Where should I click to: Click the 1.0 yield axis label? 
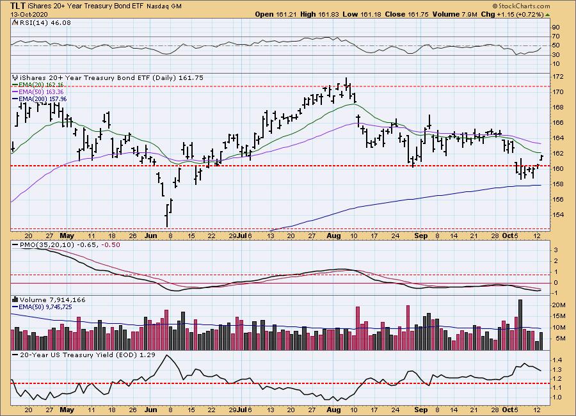click(x=557, y=397)
